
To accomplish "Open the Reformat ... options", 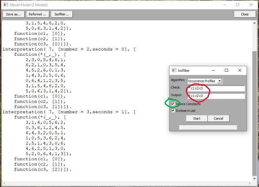I will tap(37, 14).
